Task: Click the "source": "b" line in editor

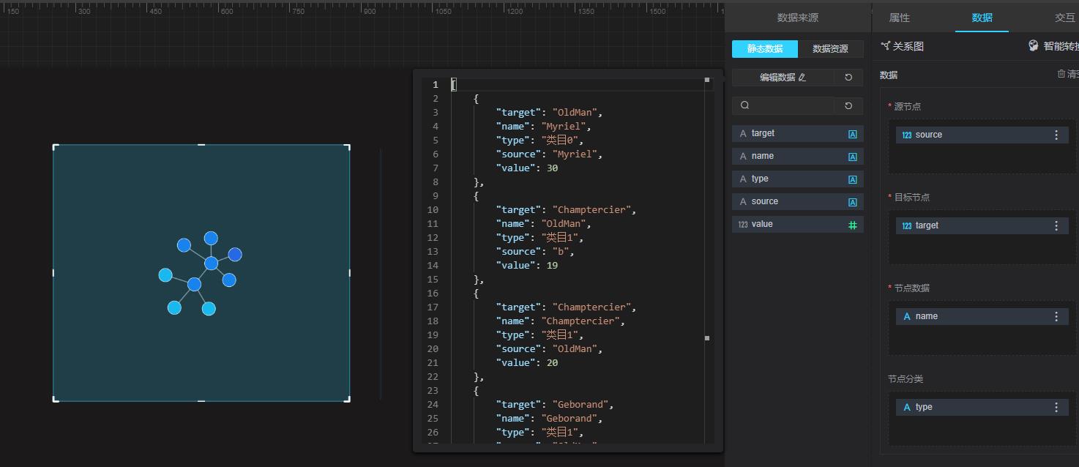Action: pos(535,252)
